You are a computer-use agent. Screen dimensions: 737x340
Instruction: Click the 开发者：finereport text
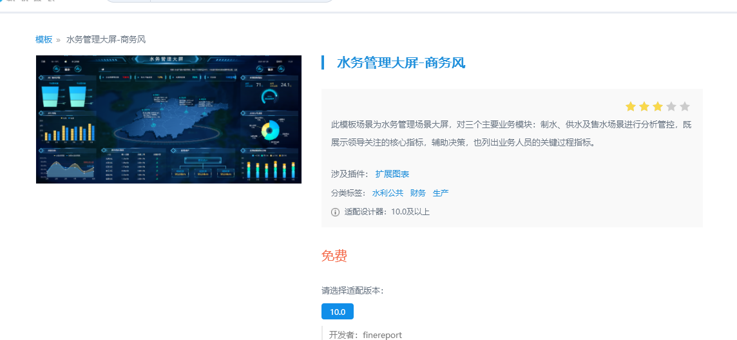[x=365, y=335]
